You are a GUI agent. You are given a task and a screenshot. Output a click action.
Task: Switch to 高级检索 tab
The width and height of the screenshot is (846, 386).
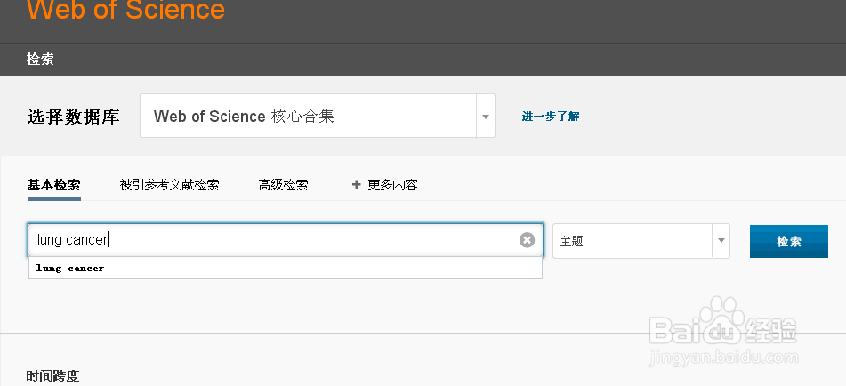click(283, 185)
